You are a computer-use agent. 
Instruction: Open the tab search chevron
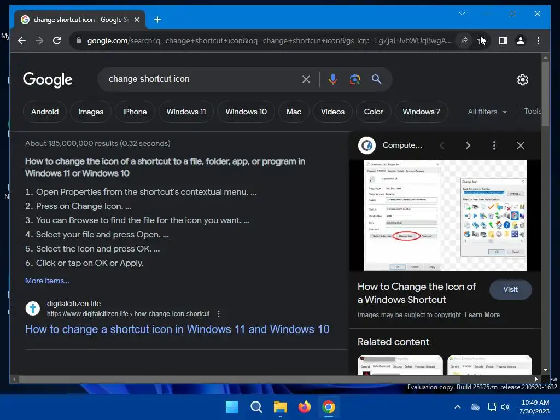(x=462, y=14)
